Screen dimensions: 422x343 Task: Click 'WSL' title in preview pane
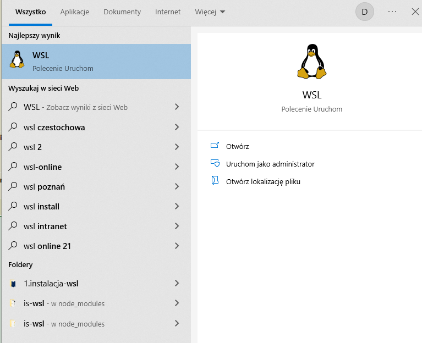(x=311, y=95)
